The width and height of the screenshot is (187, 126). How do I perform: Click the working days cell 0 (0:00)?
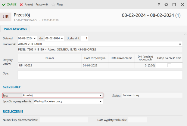[145, 65]
